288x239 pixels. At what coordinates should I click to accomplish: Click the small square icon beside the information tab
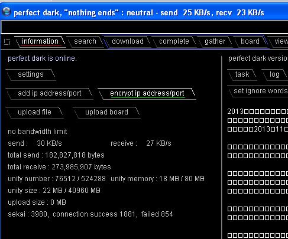click(x=7, y=42)
